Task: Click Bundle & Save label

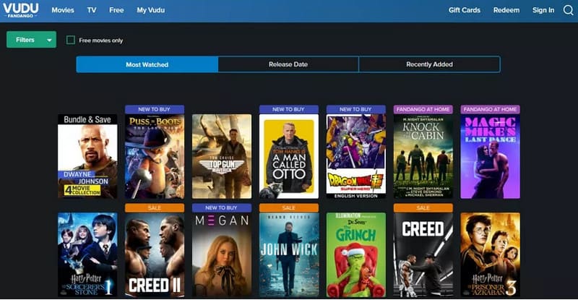Action: 87,119
